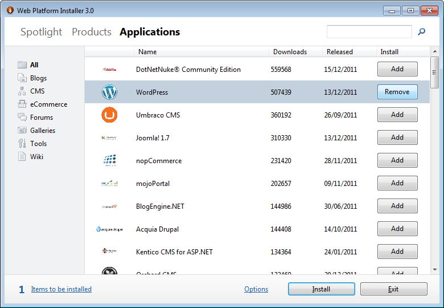Click the search input field
Image resolution: width=444 pixels, height=308 pixels.
pos(369,32)
